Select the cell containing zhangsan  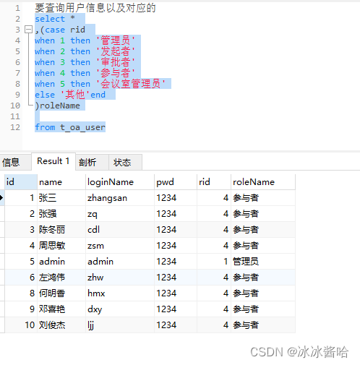(120, 198)
